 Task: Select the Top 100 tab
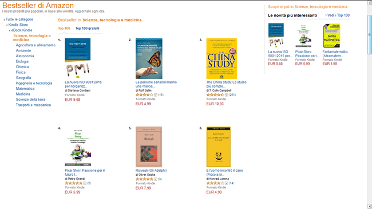(64, 28)
